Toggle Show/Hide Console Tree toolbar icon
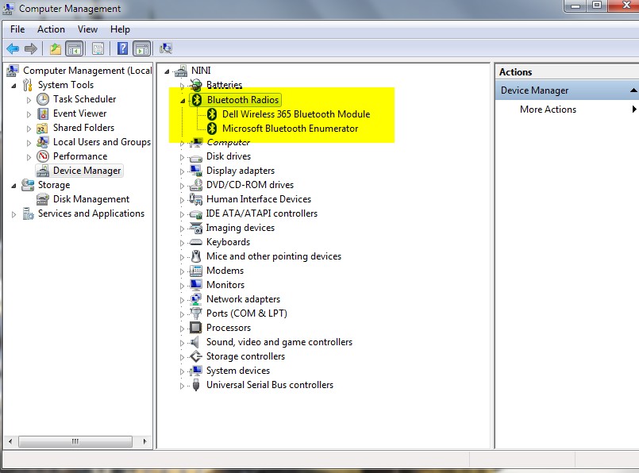 point(74,49)
